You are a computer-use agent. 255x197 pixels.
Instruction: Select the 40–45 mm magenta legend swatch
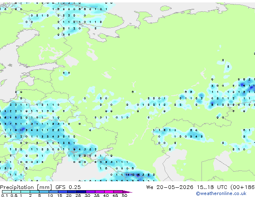pos(109,192)
